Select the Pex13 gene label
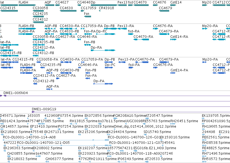The image size is (230, 163). tap(122, 2)
